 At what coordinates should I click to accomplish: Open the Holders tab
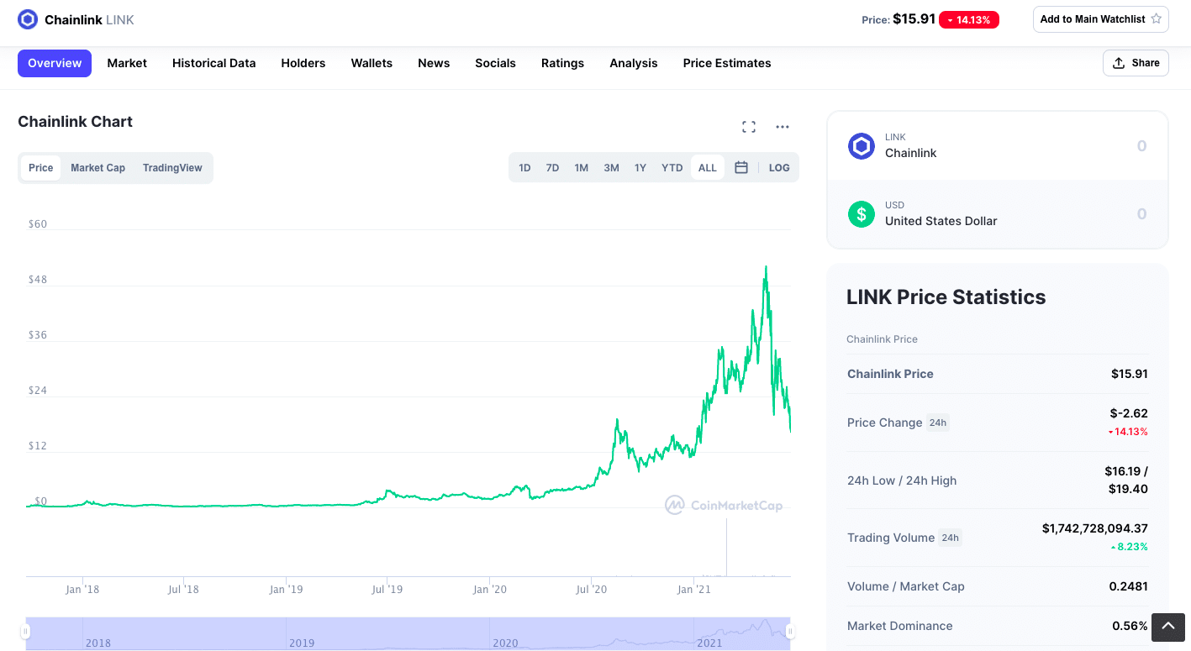pos(303,63)
